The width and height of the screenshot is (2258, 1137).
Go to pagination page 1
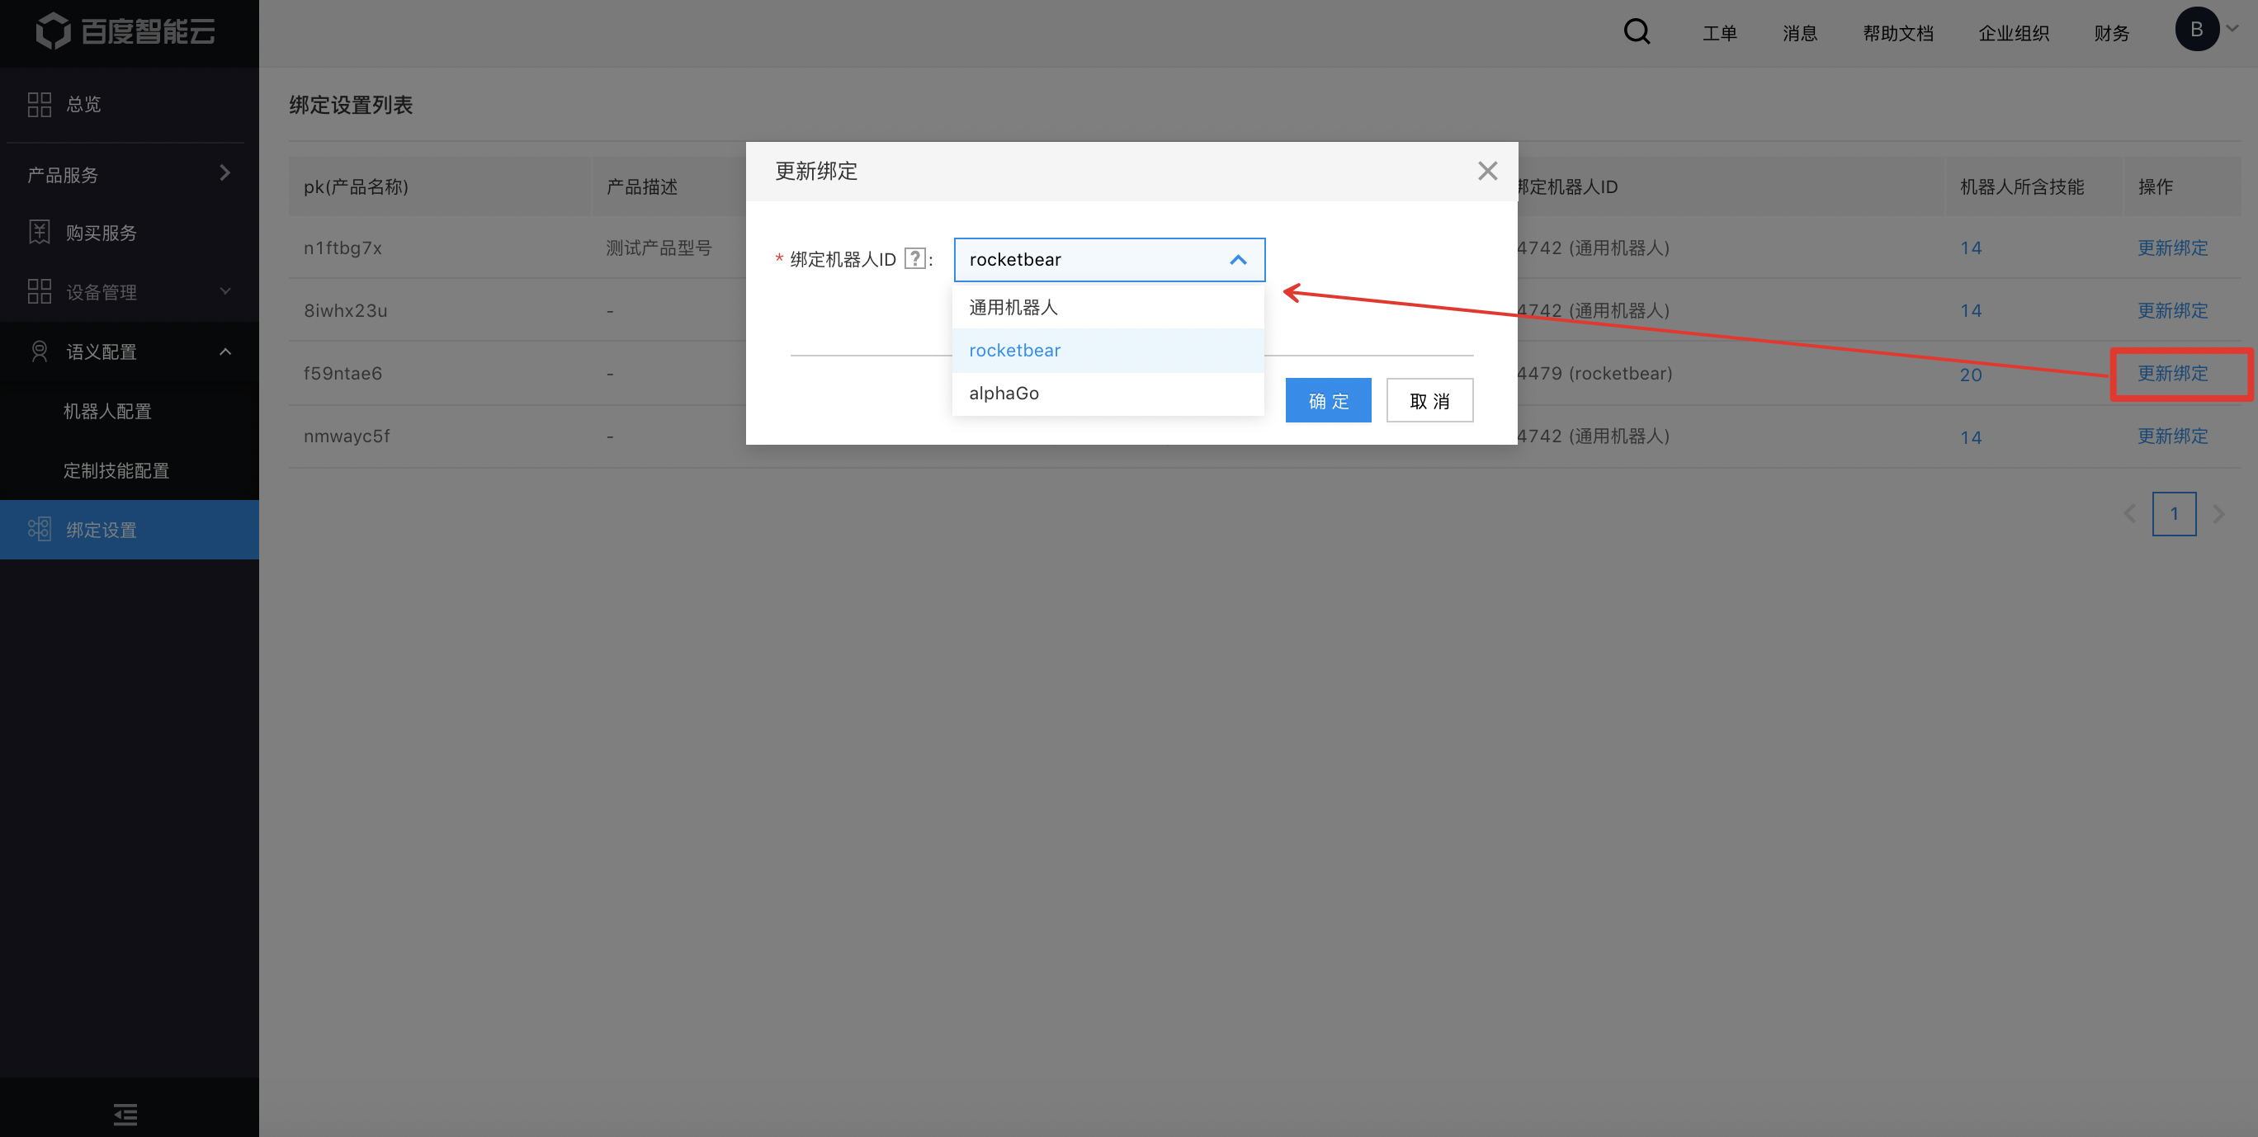click(x=2174, y=514)
